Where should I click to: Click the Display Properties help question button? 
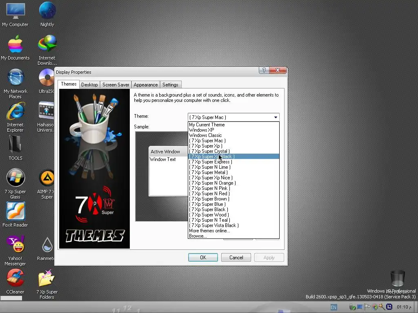coord(264,70)
